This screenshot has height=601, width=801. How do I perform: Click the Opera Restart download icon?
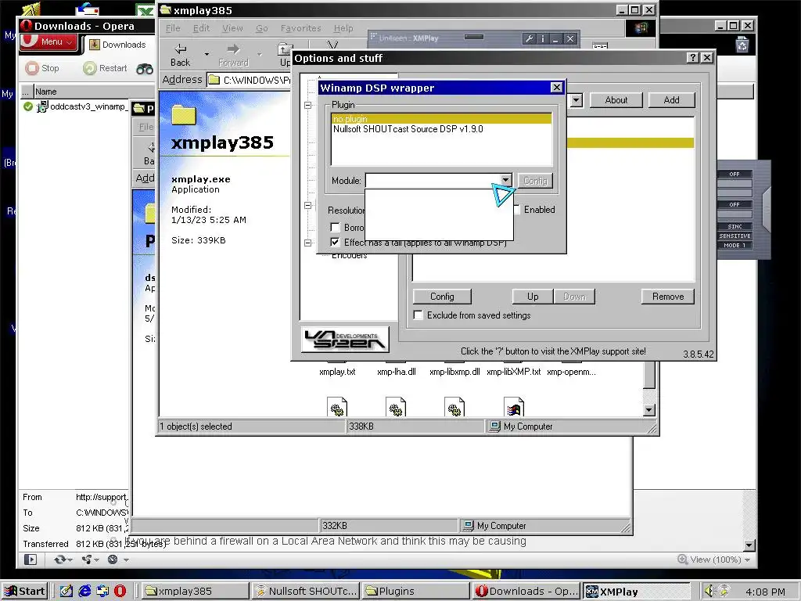pos(90,68)
